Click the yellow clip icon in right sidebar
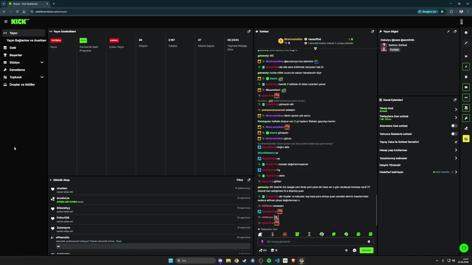472x265 pixels. pos(466,139)
